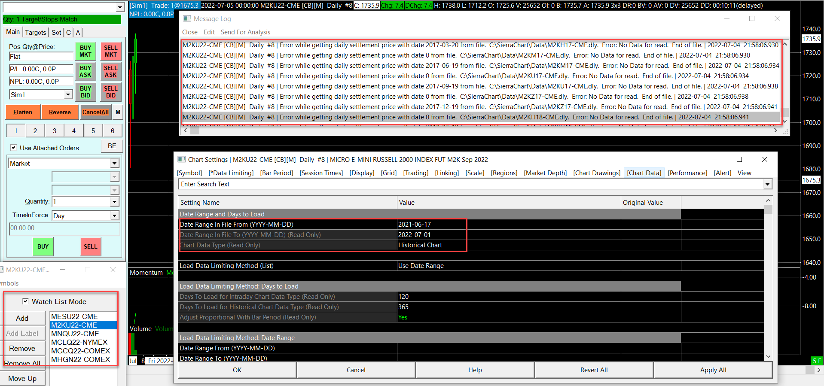The width and height of the screenshot is (824, 386).
Task: Click the Chart Settings window icon
Action: click(181, 159)
